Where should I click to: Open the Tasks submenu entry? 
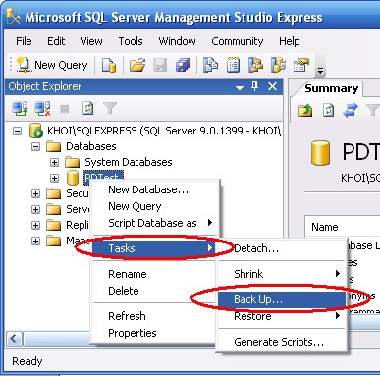point(154,248)
